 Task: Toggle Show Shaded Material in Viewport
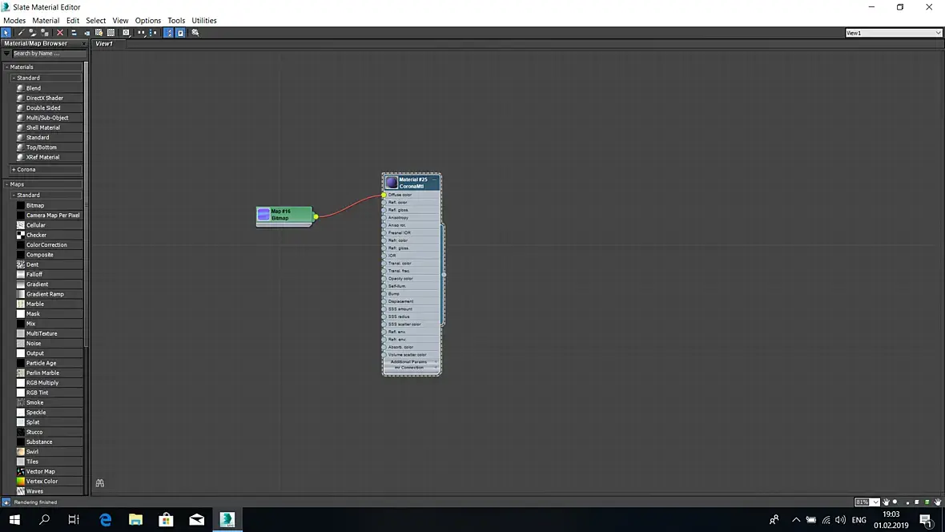(99, 33)
